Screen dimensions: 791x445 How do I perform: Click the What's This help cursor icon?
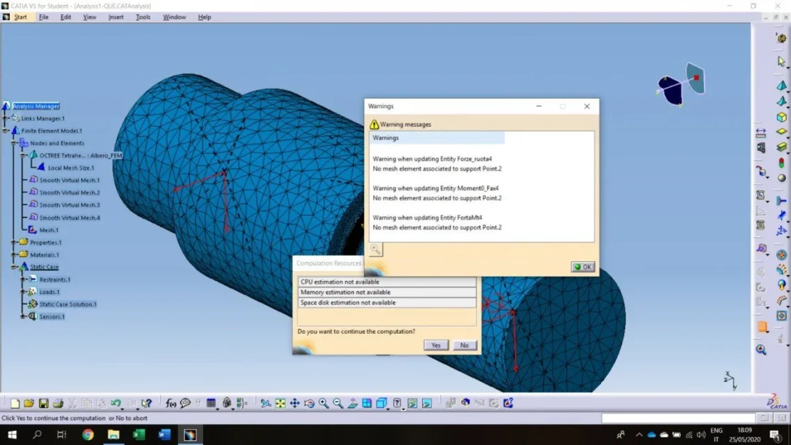pyautogui.click(x=146, y=403)
